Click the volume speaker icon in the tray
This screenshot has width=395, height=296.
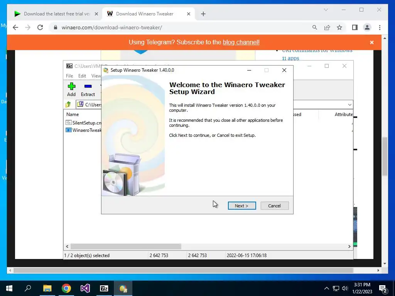tap(345, 288)
